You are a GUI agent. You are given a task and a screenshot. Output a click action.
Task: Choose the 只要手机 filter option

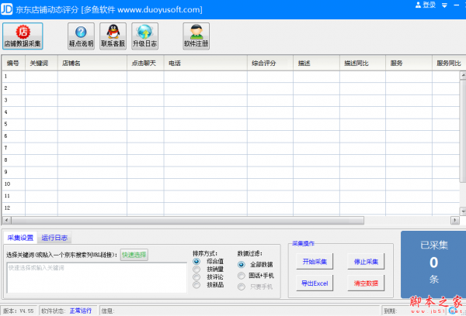pyautogui.click(x=242, y=287)
